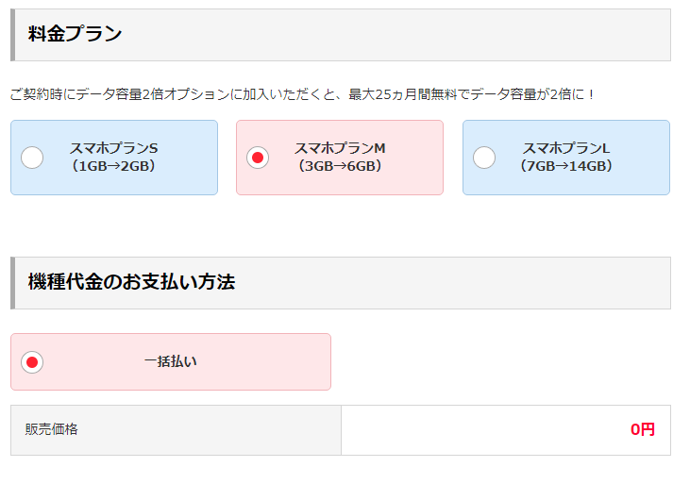Click the スマホプランM plan name text
Viewport: 690px width, 484px height.
pos(340,148)
